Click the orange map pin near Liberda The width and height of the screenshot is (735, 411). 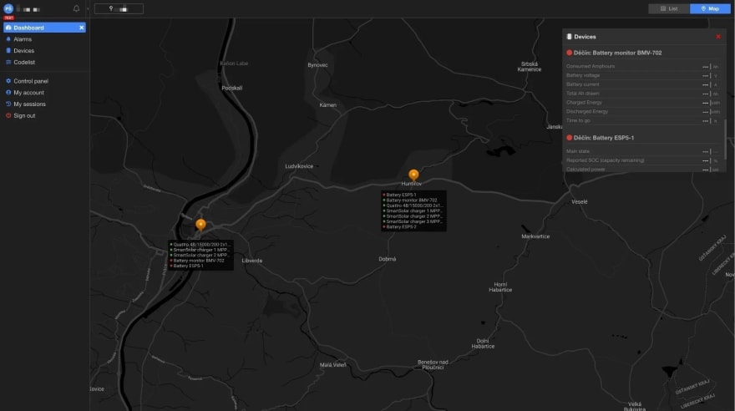pyautogui.click(x=200, y=226)
